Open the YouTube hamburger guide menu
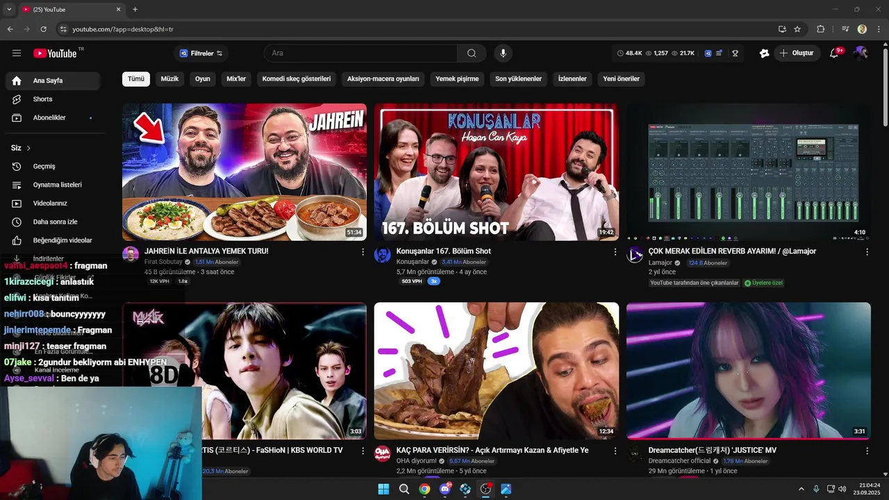 [17, 53]
